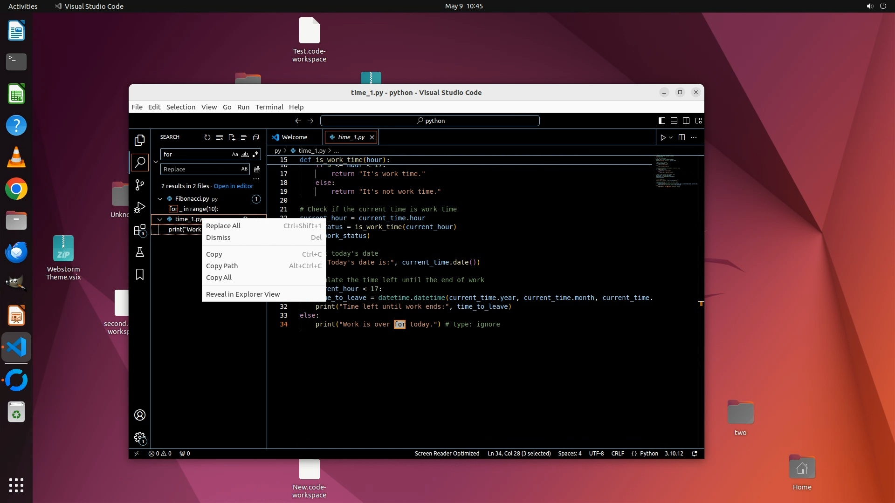Click Python language mode in status bar

click(648, 454)
